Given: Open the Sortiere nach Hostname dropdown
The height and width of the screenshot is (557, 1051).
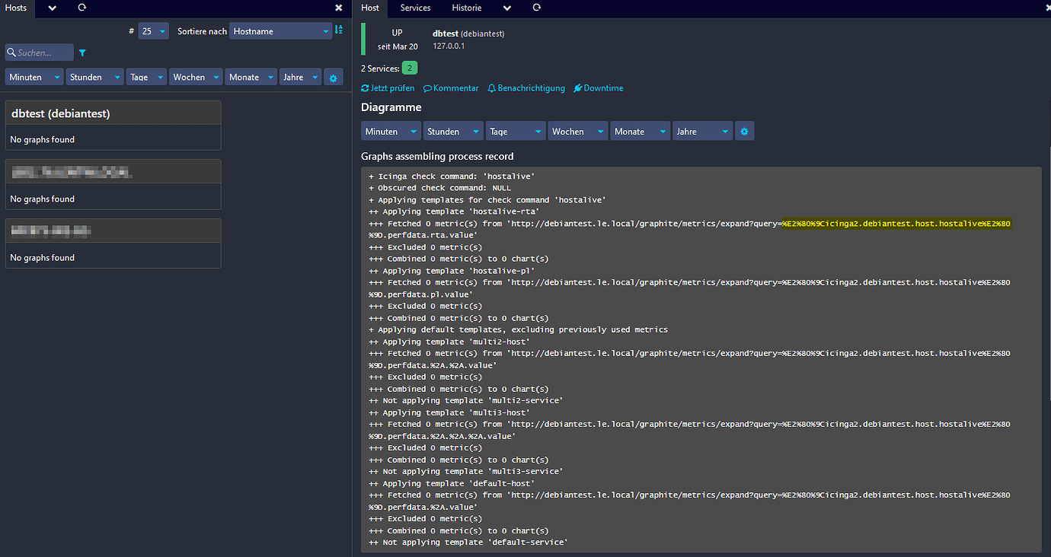Looking at the screenshot, I should click(280, 31).
